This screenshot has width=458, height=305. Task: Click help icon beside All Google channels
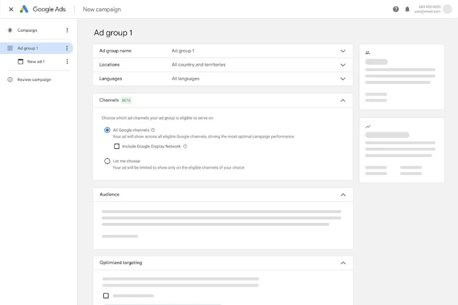[153, 130]
